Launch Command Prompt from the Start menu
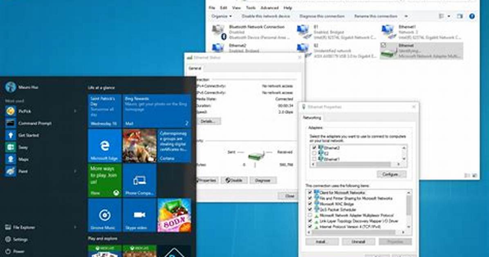Viewport: 489px width, 257px height. [35, 123]
